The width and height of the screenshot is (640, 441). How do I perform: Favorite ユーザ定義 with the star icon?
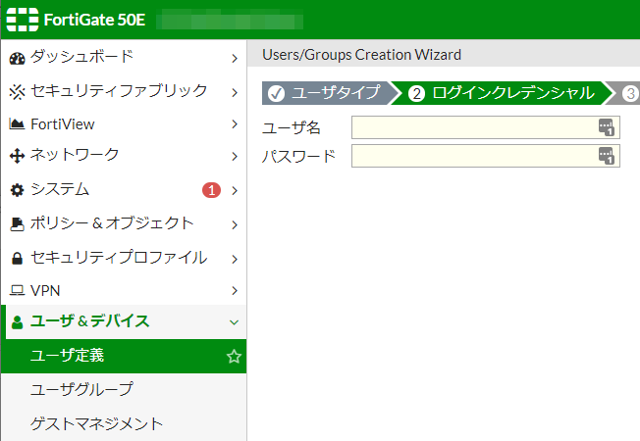[x=234, y=357]
